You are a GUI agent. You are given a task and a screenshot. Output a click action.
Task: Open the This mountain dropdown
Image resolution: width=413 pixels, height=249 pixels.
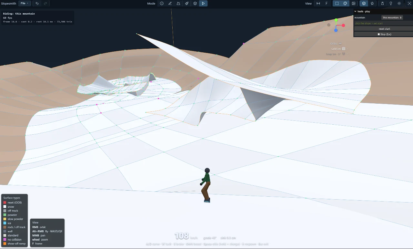click(392, 17)
